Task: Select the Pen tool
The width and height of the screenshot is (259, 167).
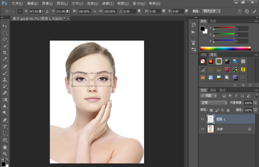Action: click(4, 119)
